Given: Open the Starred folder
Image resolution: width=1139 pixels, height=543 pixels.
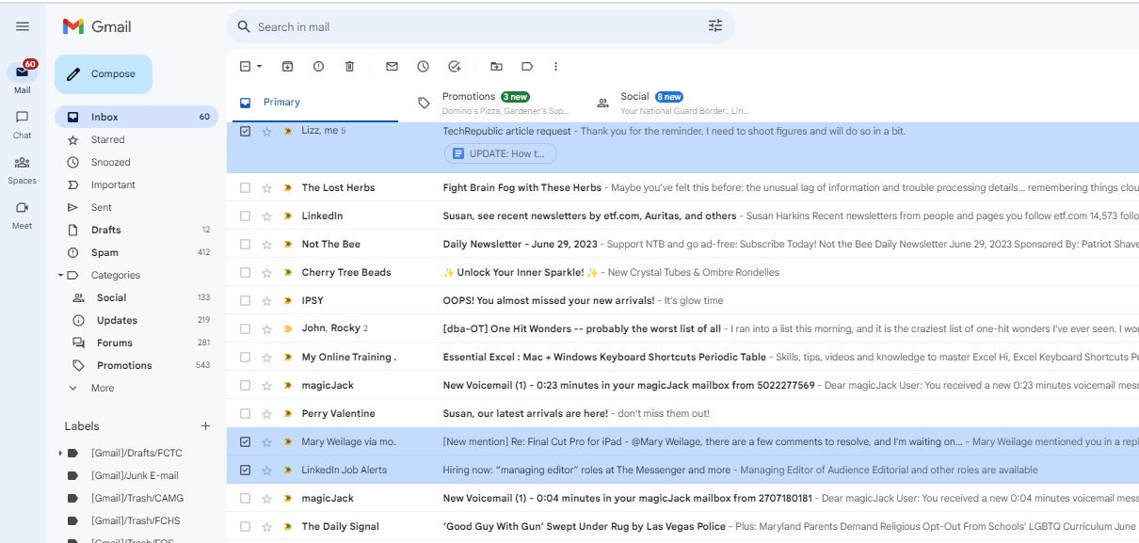Looking at the screenshot, I should (x=136, y=139).
